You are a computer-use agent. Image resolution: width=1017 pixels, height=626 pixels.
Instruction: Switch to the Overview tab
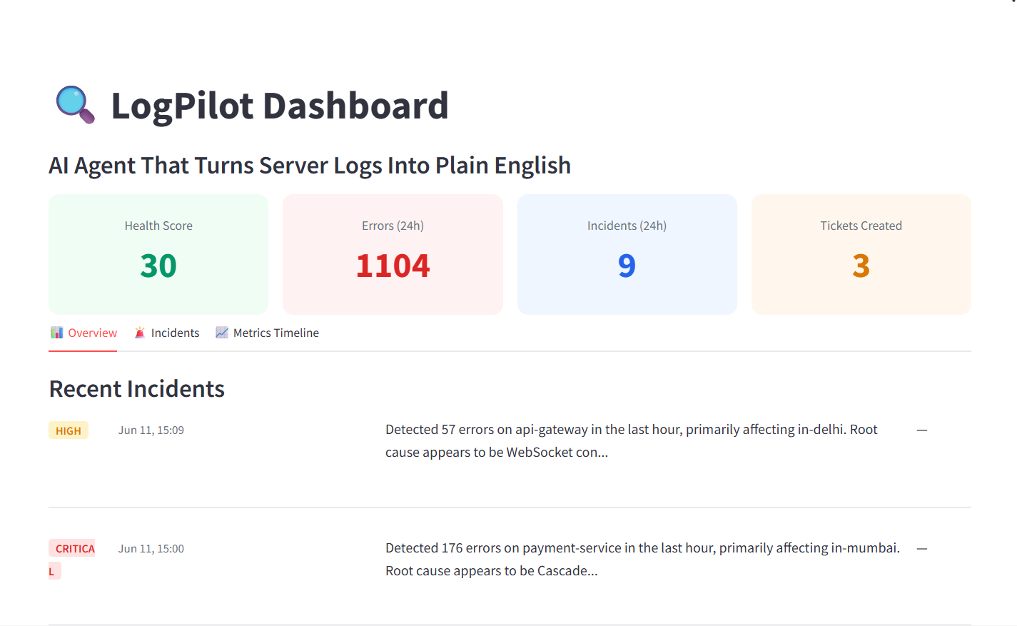pos(83,333)
